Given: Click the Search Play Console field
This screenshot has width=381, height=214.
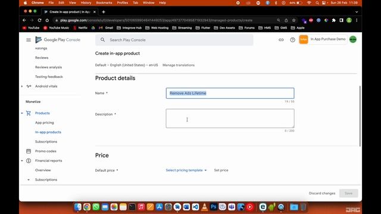Looking at the screenshot, I should pos(174,40).
